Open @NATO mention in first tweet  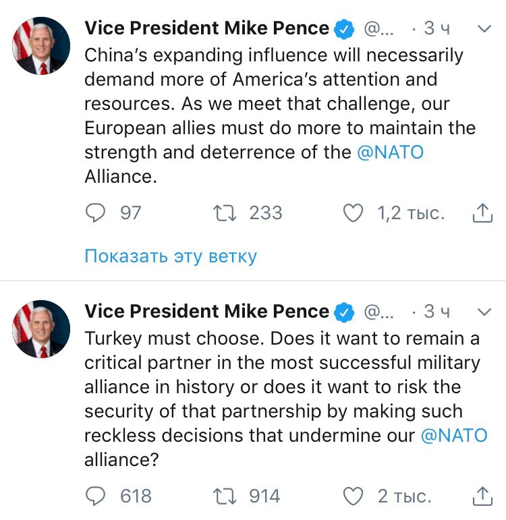390,152
